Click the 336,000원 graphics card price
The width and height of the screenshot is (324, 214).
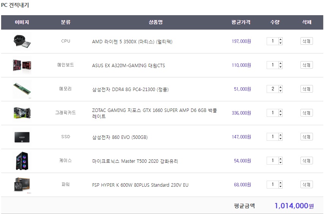(x=241, y=113)
